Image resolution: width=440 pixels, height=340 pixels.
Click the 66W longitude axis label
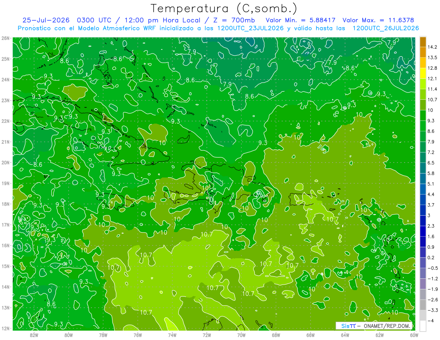pos(311,335)
